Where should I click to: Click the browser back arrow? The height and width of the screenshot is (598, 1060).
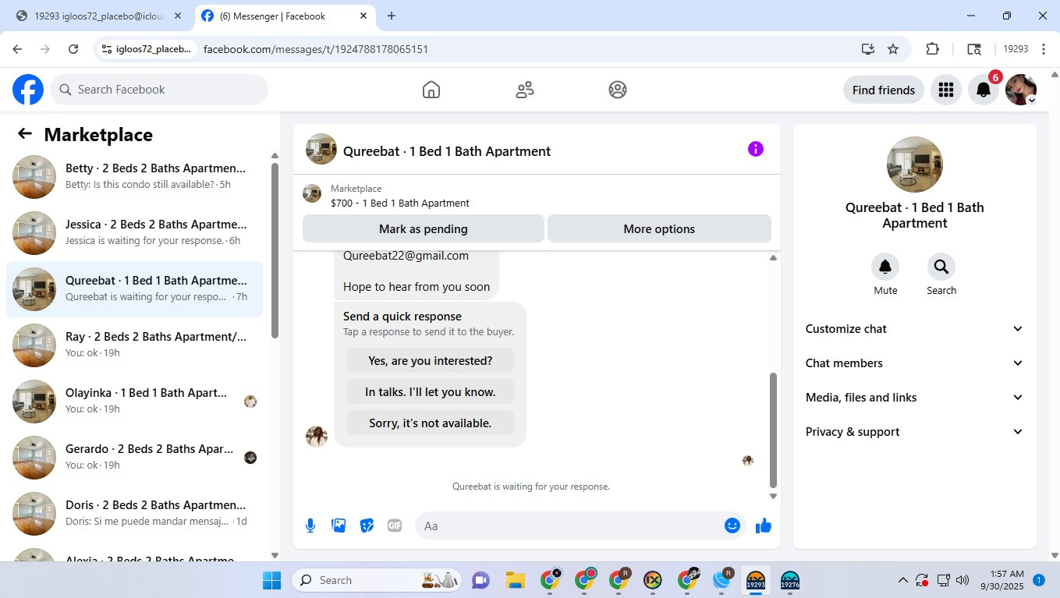coord(17,49)
